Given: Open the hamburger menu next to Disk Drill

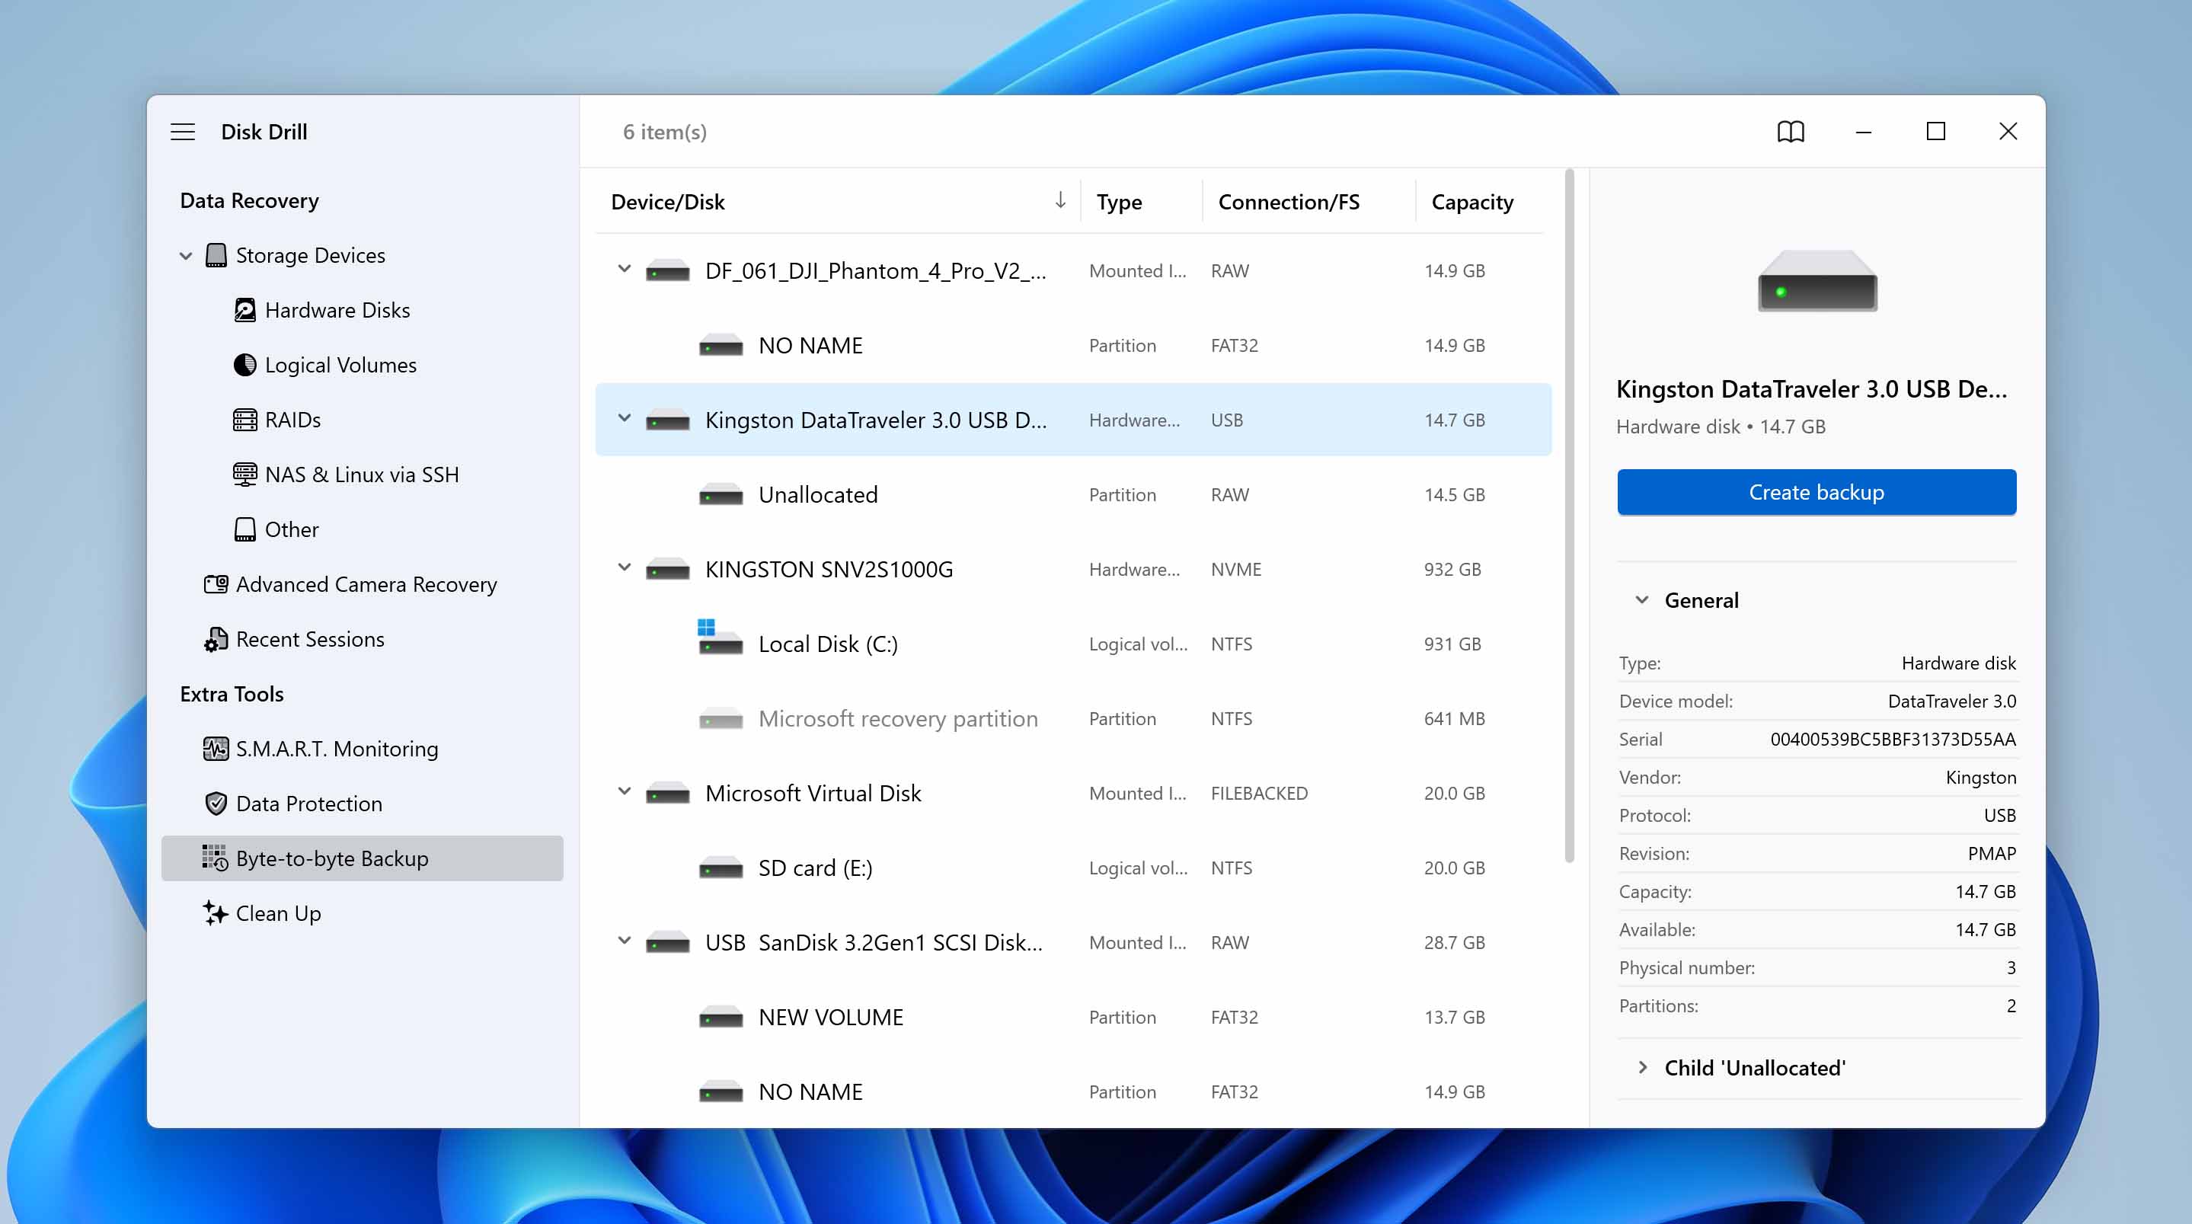Looking at the screenshot, I should [182, 132].
